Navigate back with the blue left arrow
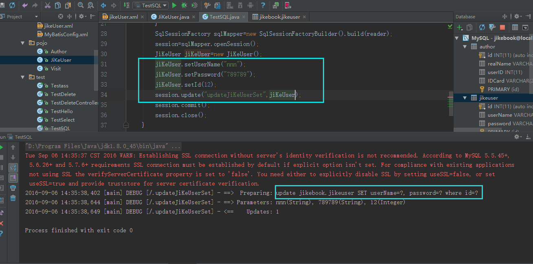Screen dimensions: 533x264 click(x=103, y=5)
